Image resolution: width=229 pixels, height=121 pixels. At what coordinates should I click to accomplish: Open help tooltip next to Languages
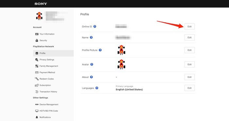point(97,88)
